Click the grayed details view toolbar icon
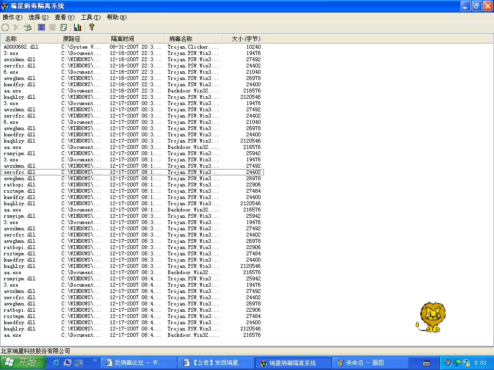 (x=53, y=27)
